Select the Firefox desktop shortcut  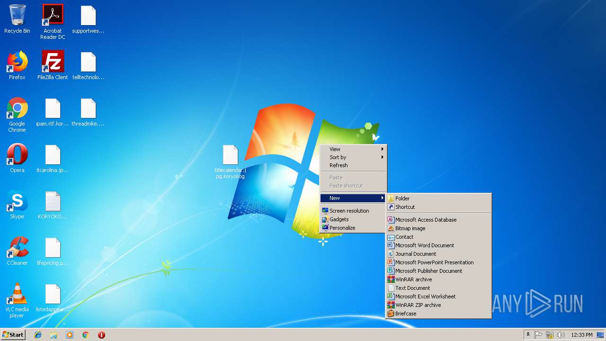[x=17, y=65]
